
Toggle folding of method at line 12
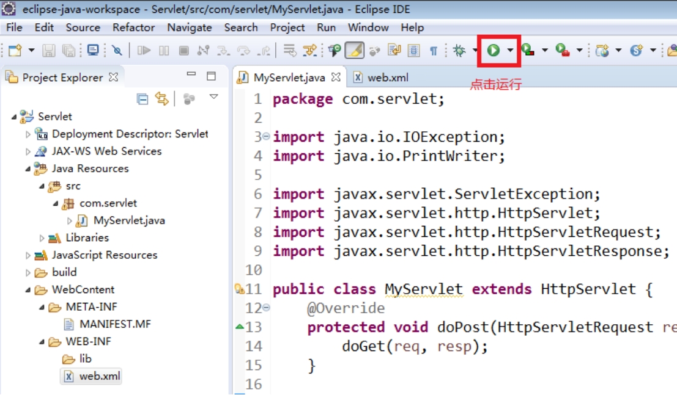pos(266,308)
